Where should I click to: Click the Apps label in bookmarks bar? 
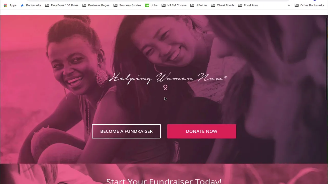(13, 5)
